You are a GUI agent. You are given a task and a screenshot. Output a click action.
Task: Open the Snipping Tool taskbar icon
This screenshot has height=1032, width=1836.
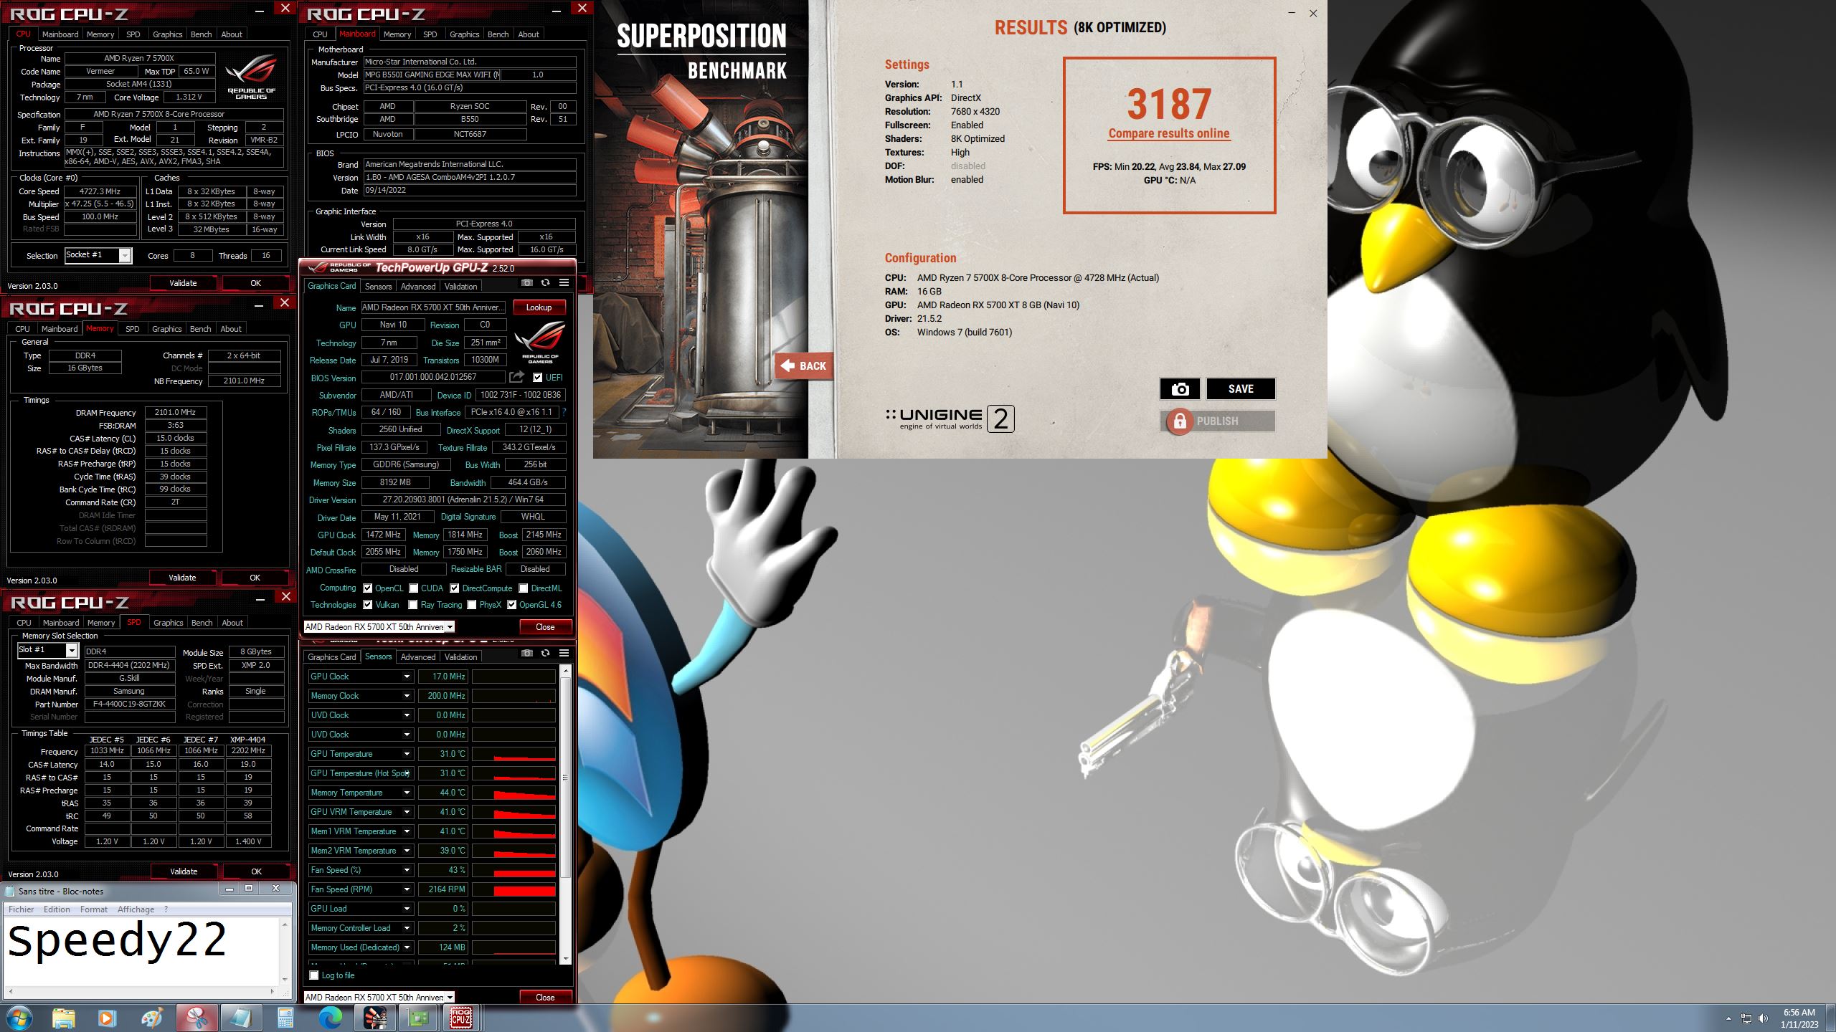point(197,1018)
